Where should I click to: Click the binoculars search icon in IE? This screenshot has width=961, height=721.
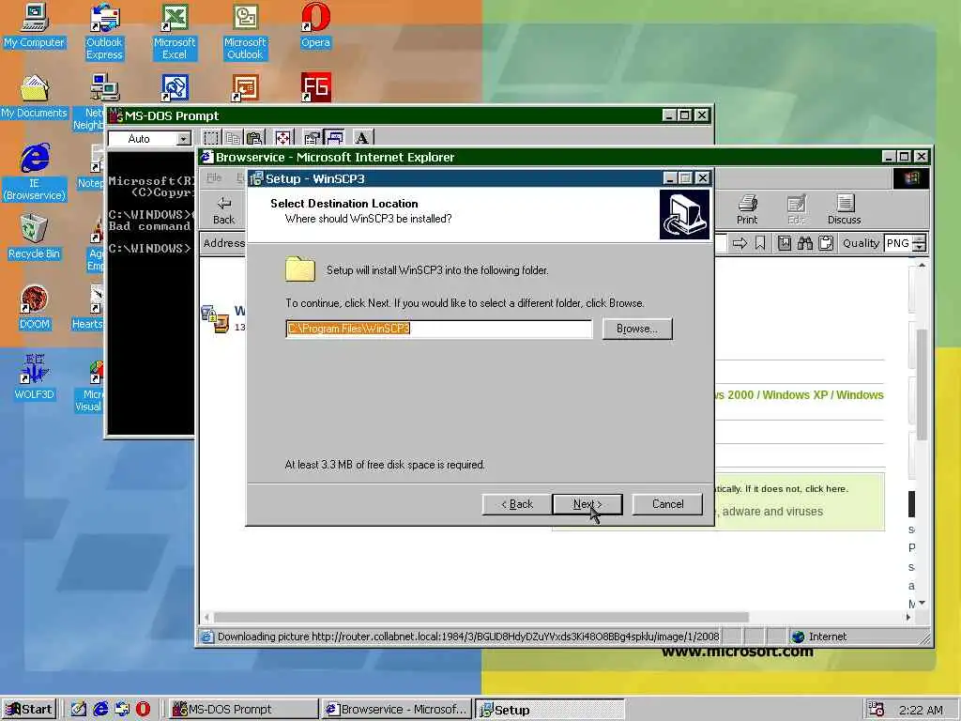pos(804,243)
